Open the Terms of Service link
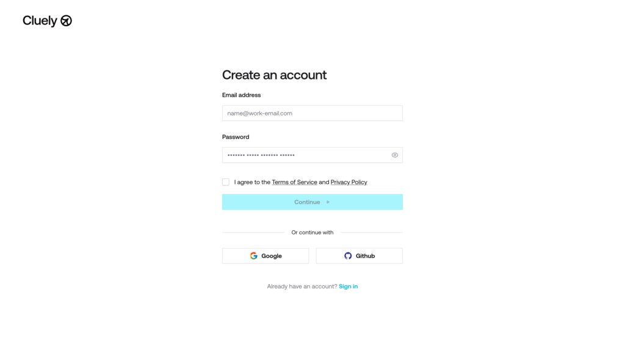 [x=295, y=182]
